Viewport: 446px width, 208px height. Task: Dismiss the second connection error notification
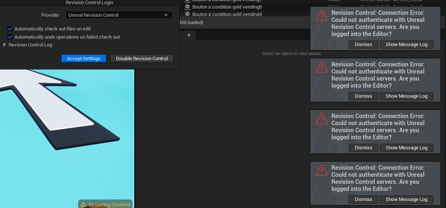click(x=363, y=96)
